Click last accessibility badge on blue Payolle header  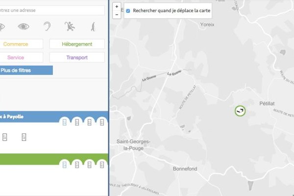101,122
